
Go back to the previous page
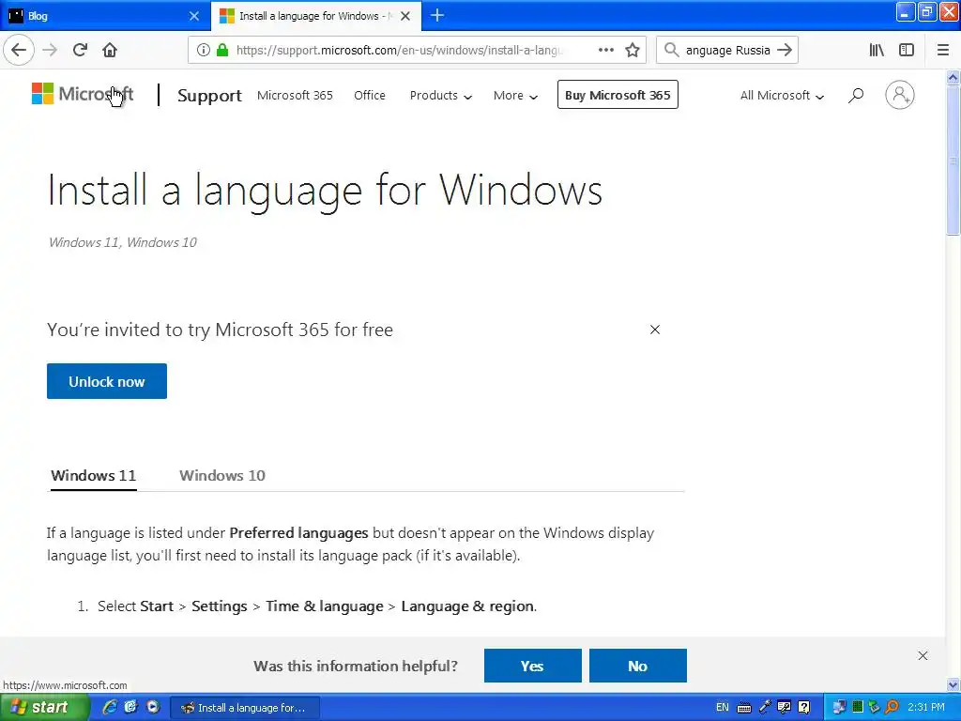coord(19,50)
